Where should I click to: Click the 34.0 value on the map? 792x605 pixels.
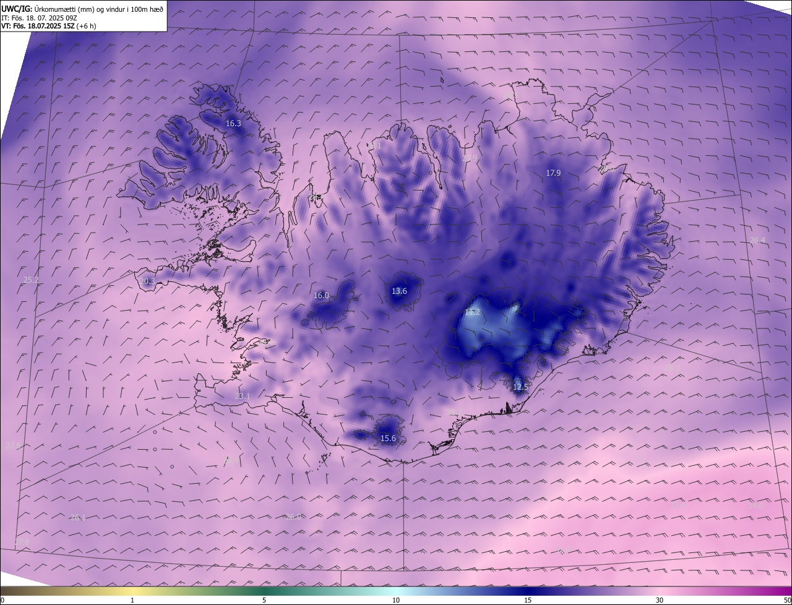click(756, 506)
